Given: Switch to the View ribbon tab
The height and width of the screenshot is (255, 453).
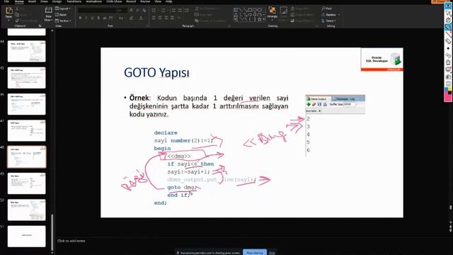Looking at the screenshot, I should (x=158, y=1).
